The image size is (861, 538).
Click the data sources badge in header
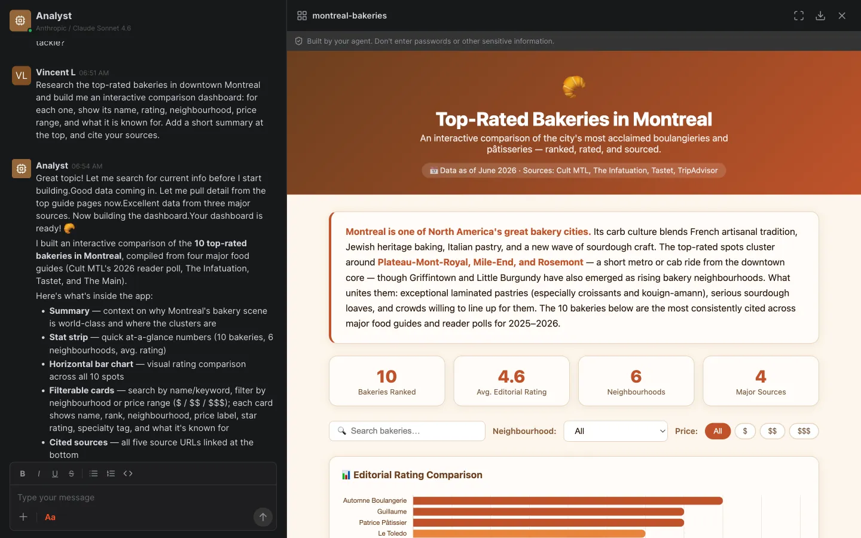click(x=574, y=170)
